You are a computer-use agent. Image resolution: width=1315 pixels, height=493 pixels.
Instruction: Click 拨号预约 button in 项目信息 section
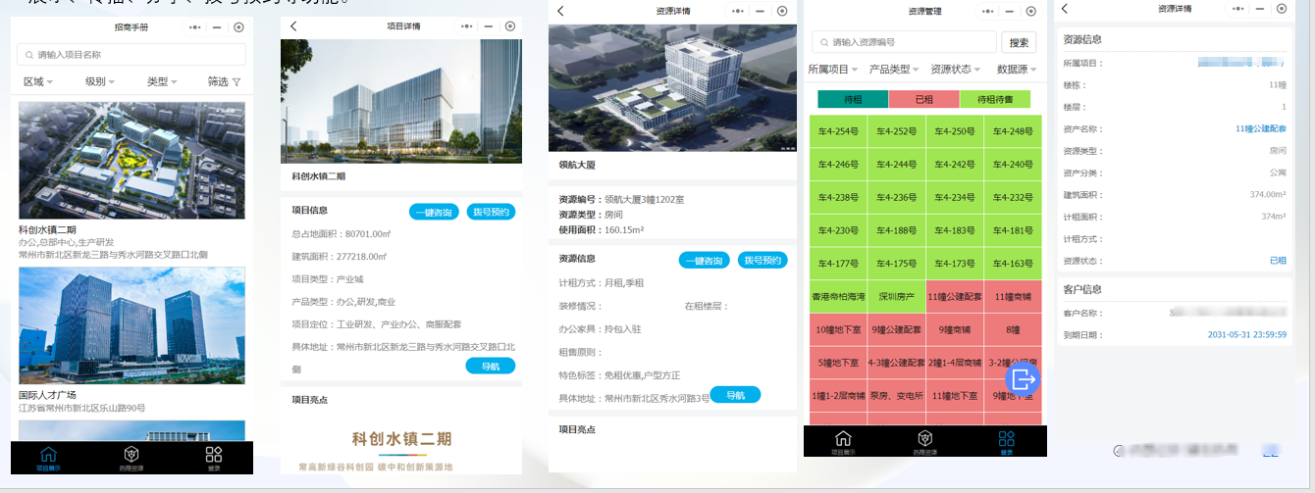pyautogui.click(x=491, y=212)
